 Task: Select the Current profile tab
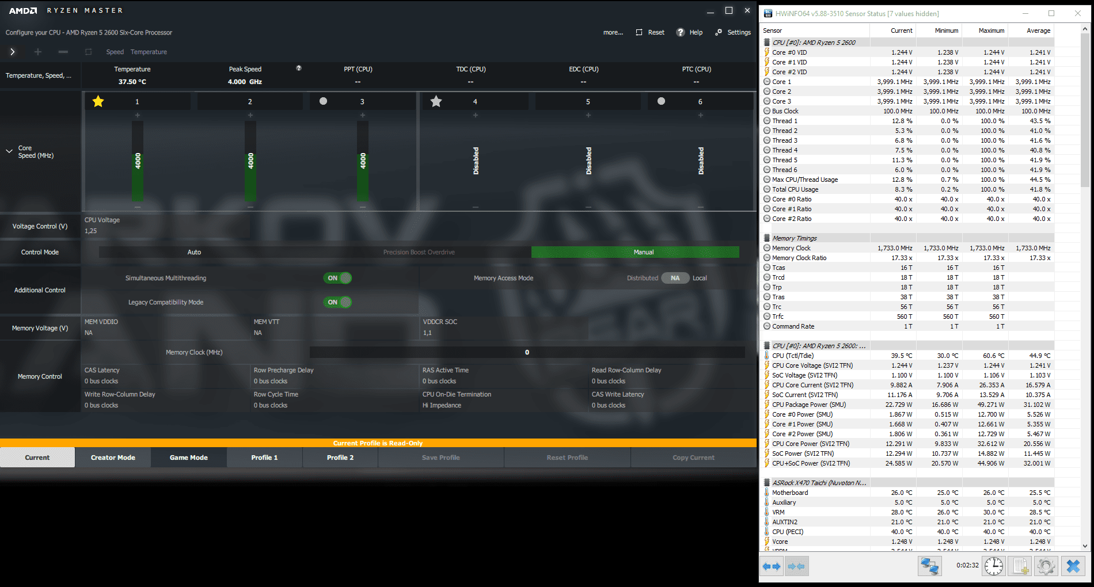37,458
